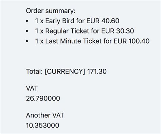Click the 10.353000 value
The height and width of the screenshot is (134, 161).
pyautogui.click(x=42, y=125)
